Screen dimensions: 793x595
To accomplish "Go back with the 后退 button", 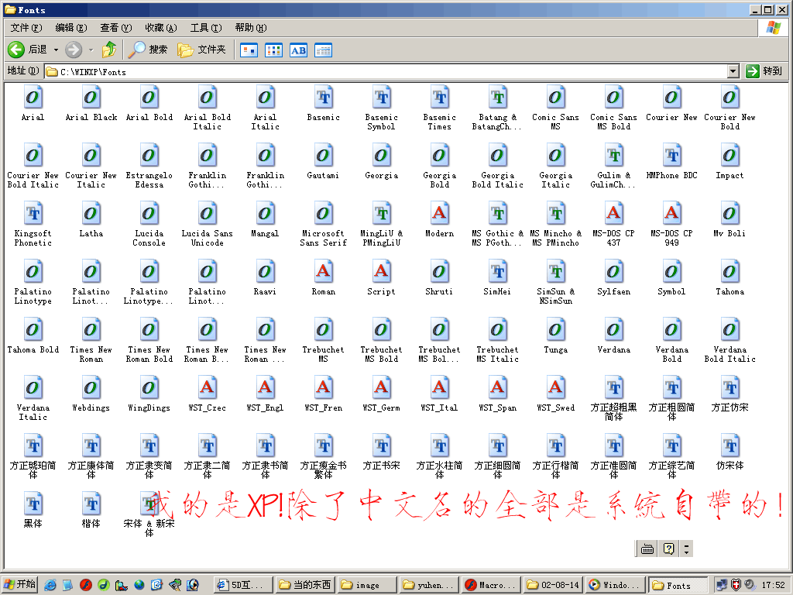I will coord(27,50).
